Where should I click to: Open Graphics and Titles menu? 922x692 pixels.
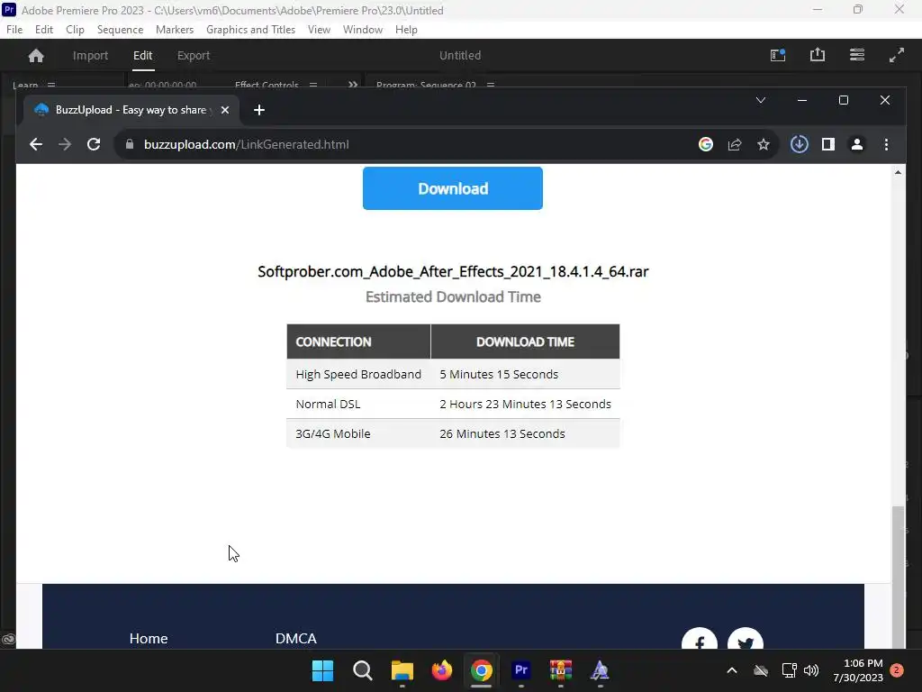click(250, 30)
